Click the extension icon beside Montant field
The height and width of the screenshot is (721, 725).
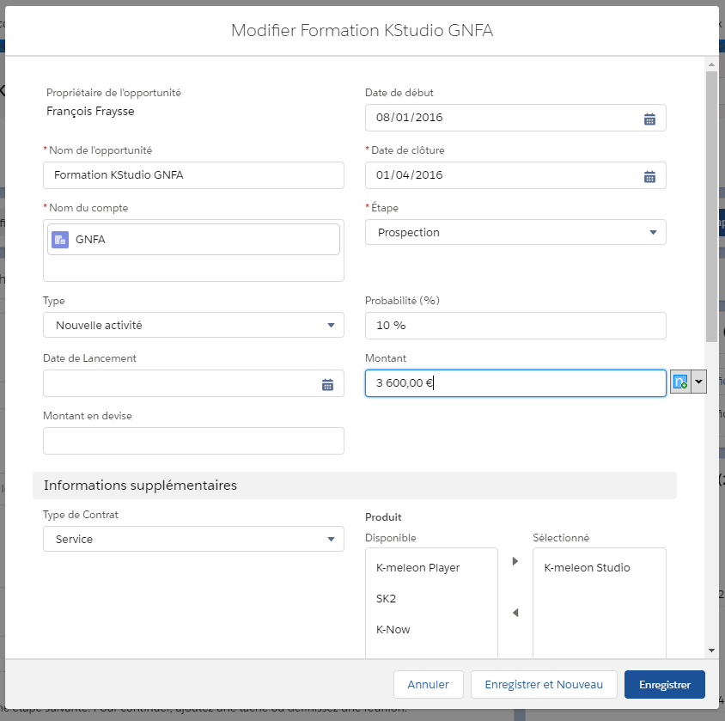(679, 382)
